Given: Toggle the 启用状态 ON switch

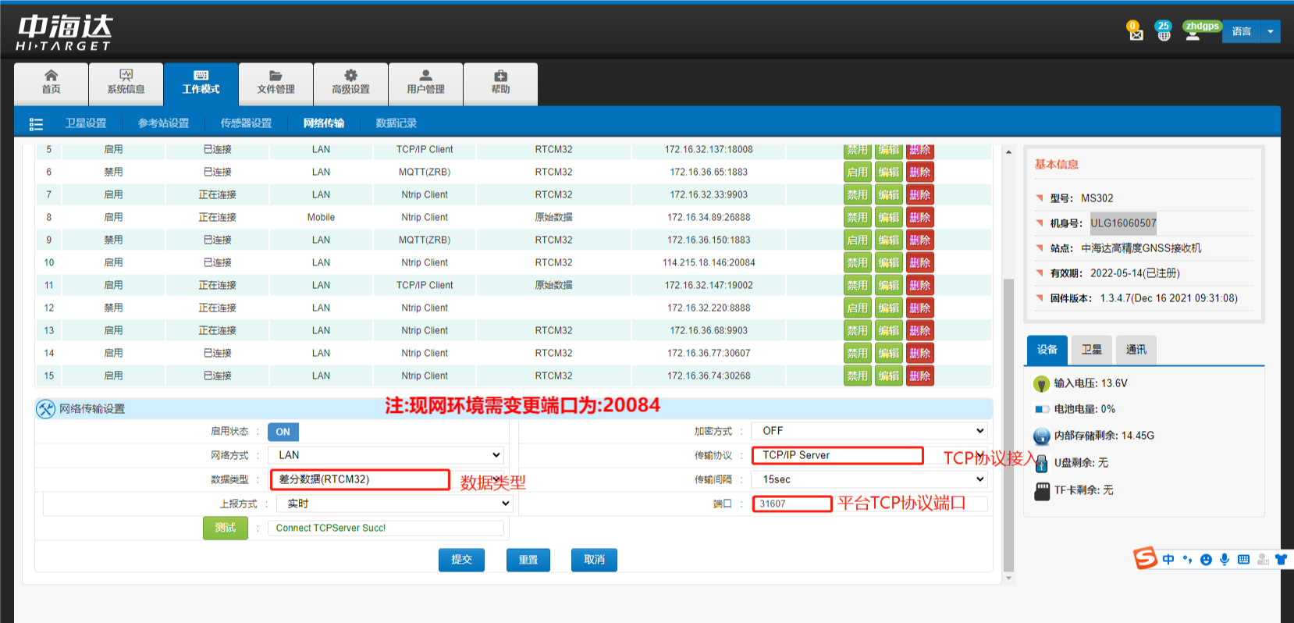Looking at the screenshot, I should (283, 432).
